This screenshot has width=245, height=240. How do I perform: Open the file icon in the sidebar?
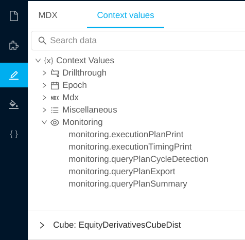[14, 16]
